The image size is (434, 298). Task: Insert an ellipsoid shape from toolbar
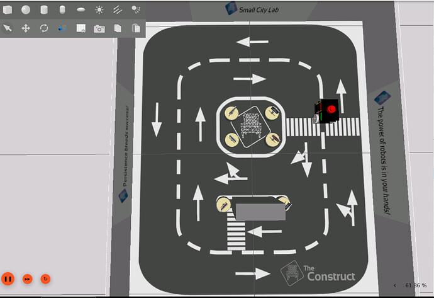[x=81, y=9]
